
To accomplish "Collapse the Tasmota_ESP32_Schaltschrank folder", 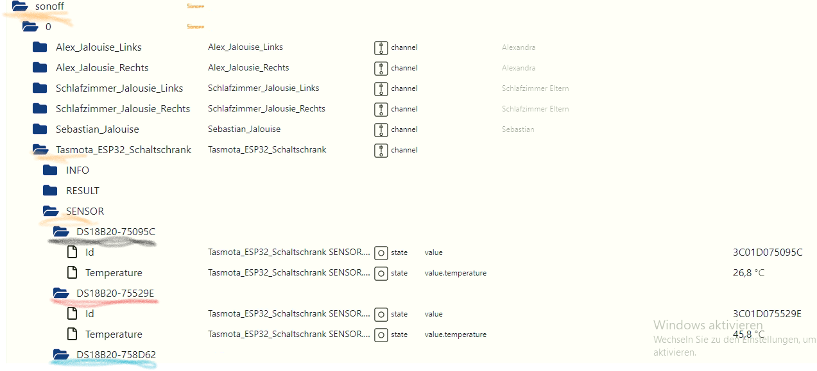I will 40,150.
